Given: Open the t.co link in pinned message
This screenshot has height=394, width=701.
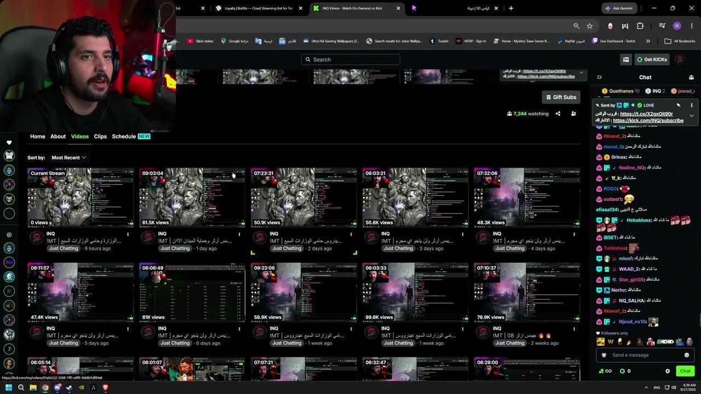Looking at the screenshot, I should (646, 114).
